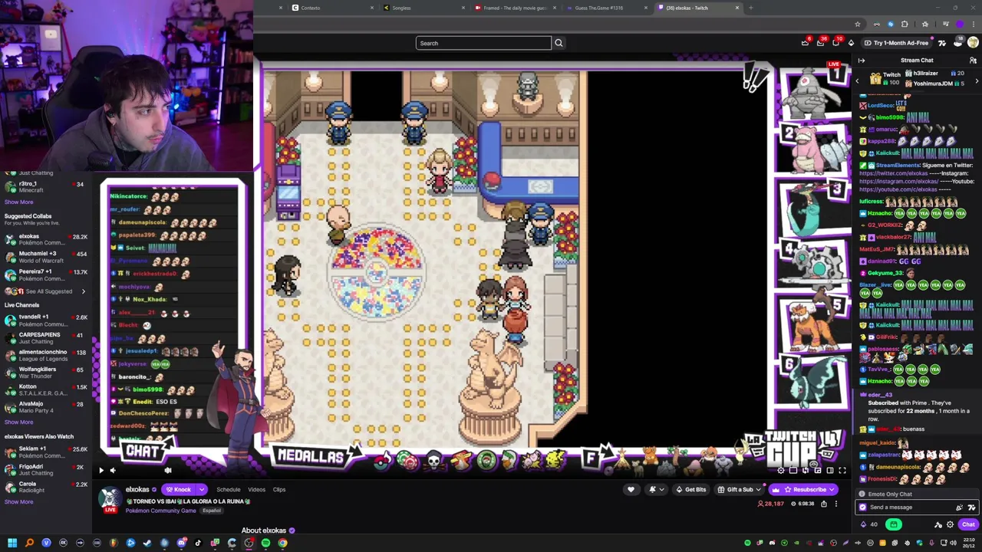Show More followed channels
This screenshot has height=552, width=982.
[x=18, y=202]
